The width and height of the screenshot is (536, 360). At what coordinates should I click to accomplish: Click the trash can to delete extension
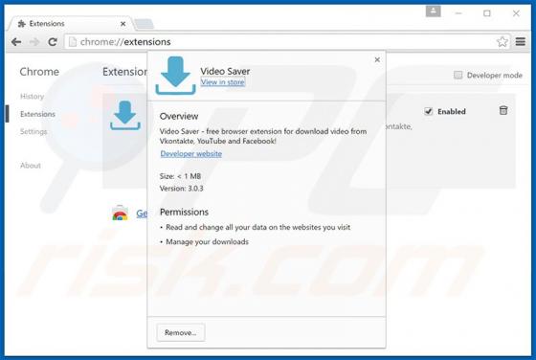(x=503, y=110)
